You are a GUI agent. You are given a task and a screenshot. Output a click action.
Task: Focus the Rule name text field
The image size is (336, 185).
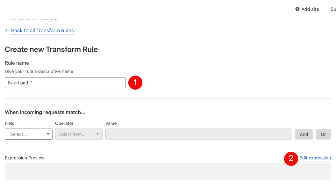pyautogui.click(x=65, y=83)
